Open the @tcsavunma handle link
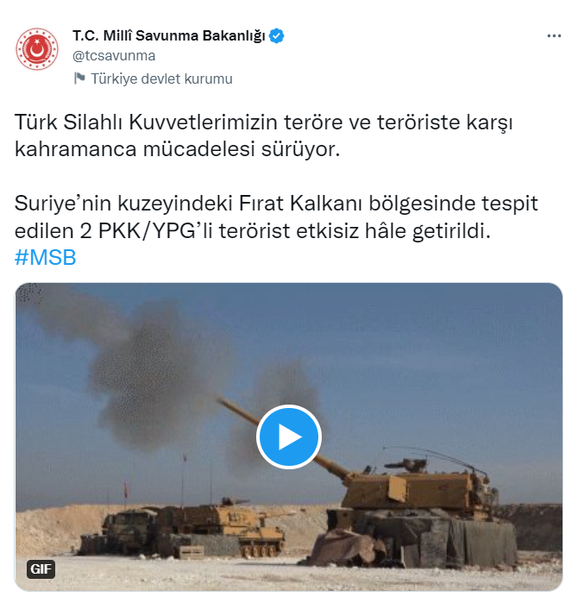The width and height of the screenshot is (578, 603). tap(114, 56)
